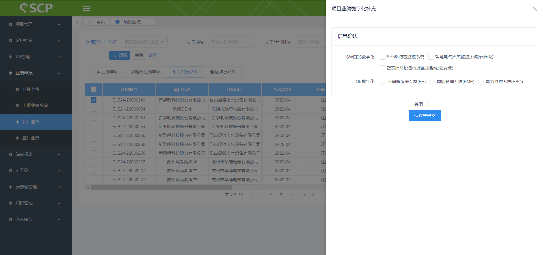
Task: Check the row EJS21-22030054 checkbox
Action: pyautogui.click(x=94, y=109)
